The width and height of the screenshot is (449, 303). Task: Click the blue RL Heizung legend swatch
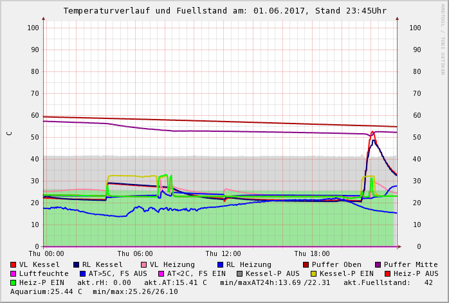click(x=221, y=265)
